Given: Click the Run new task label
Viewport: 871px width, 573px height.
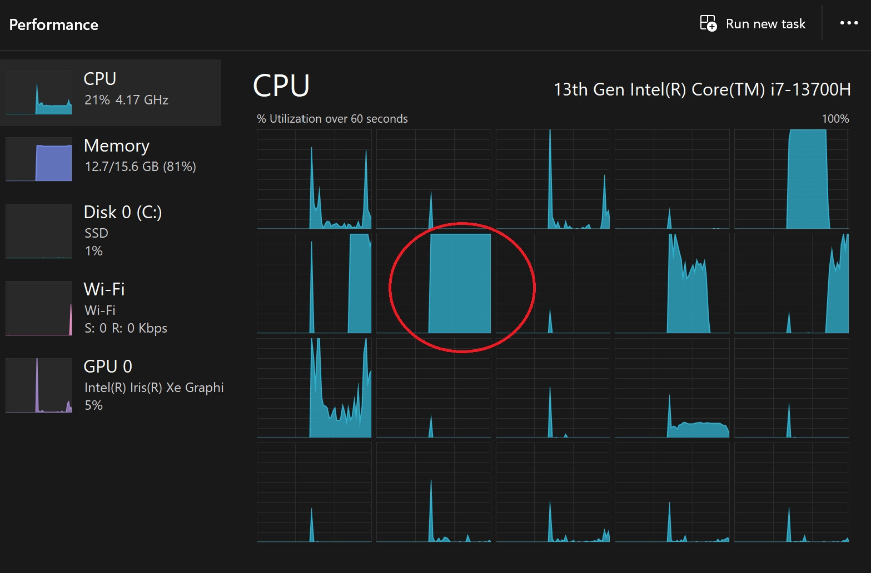Looking at the screenshot, I should 765,24.
